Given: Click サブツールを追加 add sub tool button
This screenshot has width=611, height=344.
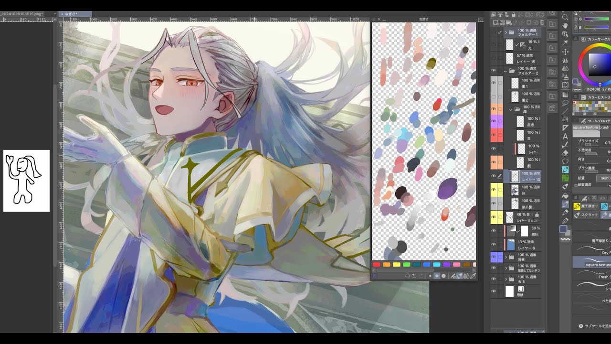Looking at the screenshot, I should point(595,326).
